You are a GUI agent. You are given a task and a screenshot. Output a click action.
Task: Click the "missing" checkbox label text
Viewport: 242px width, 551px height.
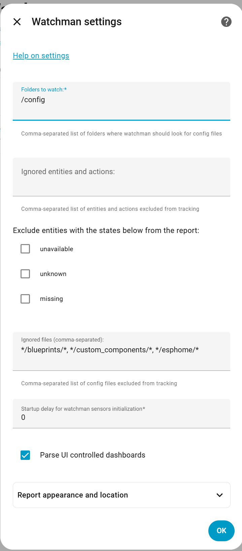[x=51, y=299]
